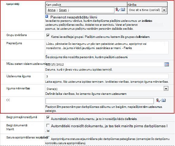Viewport: 175px width, 146px height.
Task: Open calendar date picker icon for due date
Action: [166, 64]
